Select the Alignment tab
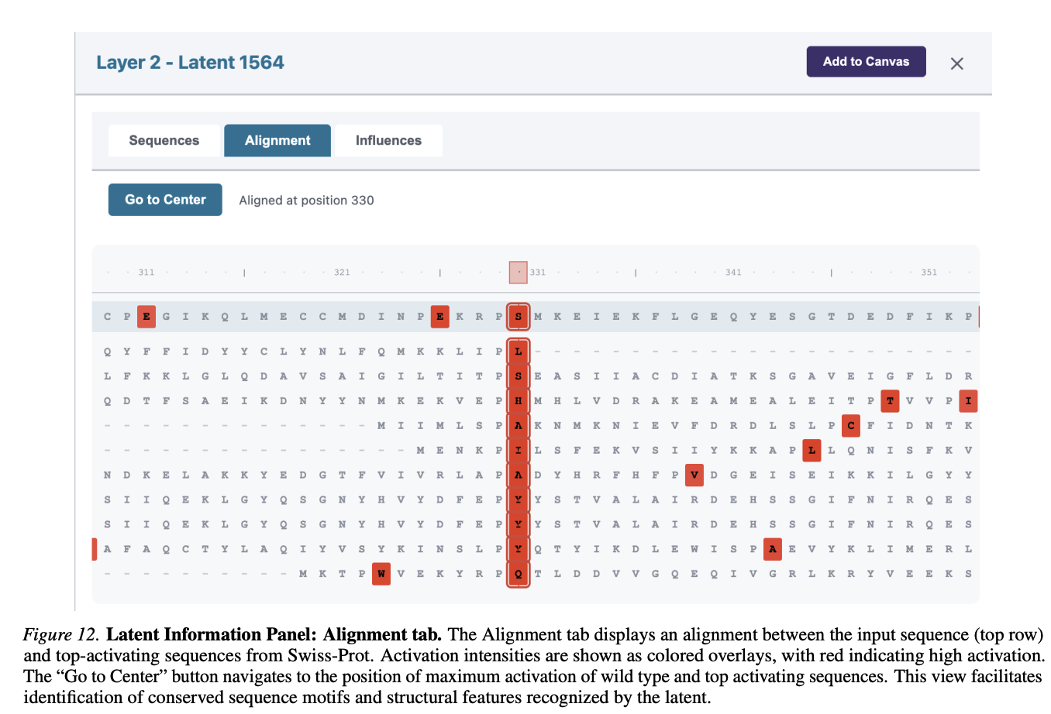The image size is (1051, 714). [277, 140]
